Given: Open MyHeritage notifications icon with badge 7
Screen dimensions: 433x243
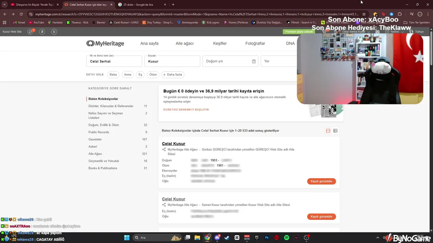Looking at the screenshot, I should tap(30, 31).
